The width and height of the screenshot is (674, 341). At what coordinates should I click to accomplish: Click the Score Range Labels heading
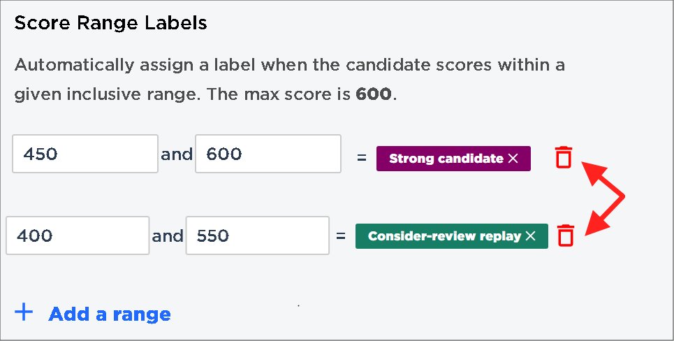click(x=110, y=23)
